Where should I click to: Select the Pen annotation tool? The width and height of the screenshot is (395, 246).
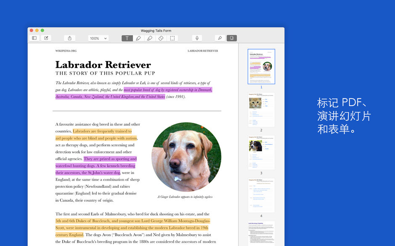pyautogui.click(x=138, y=38)
